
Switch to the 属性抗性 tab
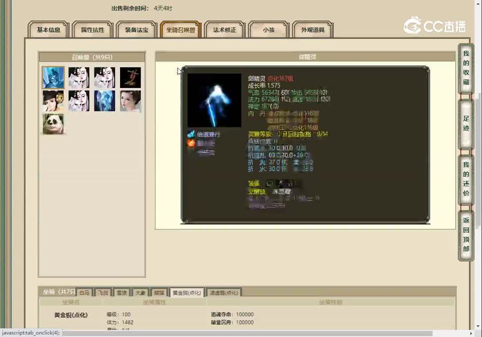click(92, 30)
